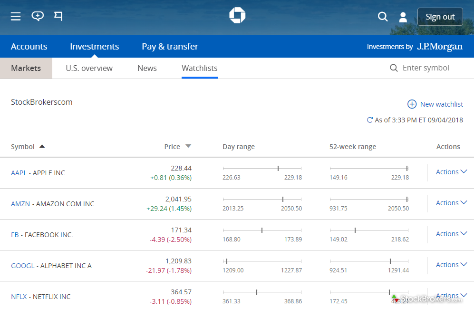Click the Enter symbol search field
The image size is (474, 310).
(426, 68)
